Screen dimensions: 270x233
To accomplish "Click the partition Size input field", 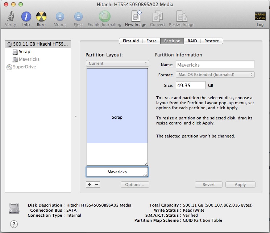I will pyautogui.click(x=191, y=85).
